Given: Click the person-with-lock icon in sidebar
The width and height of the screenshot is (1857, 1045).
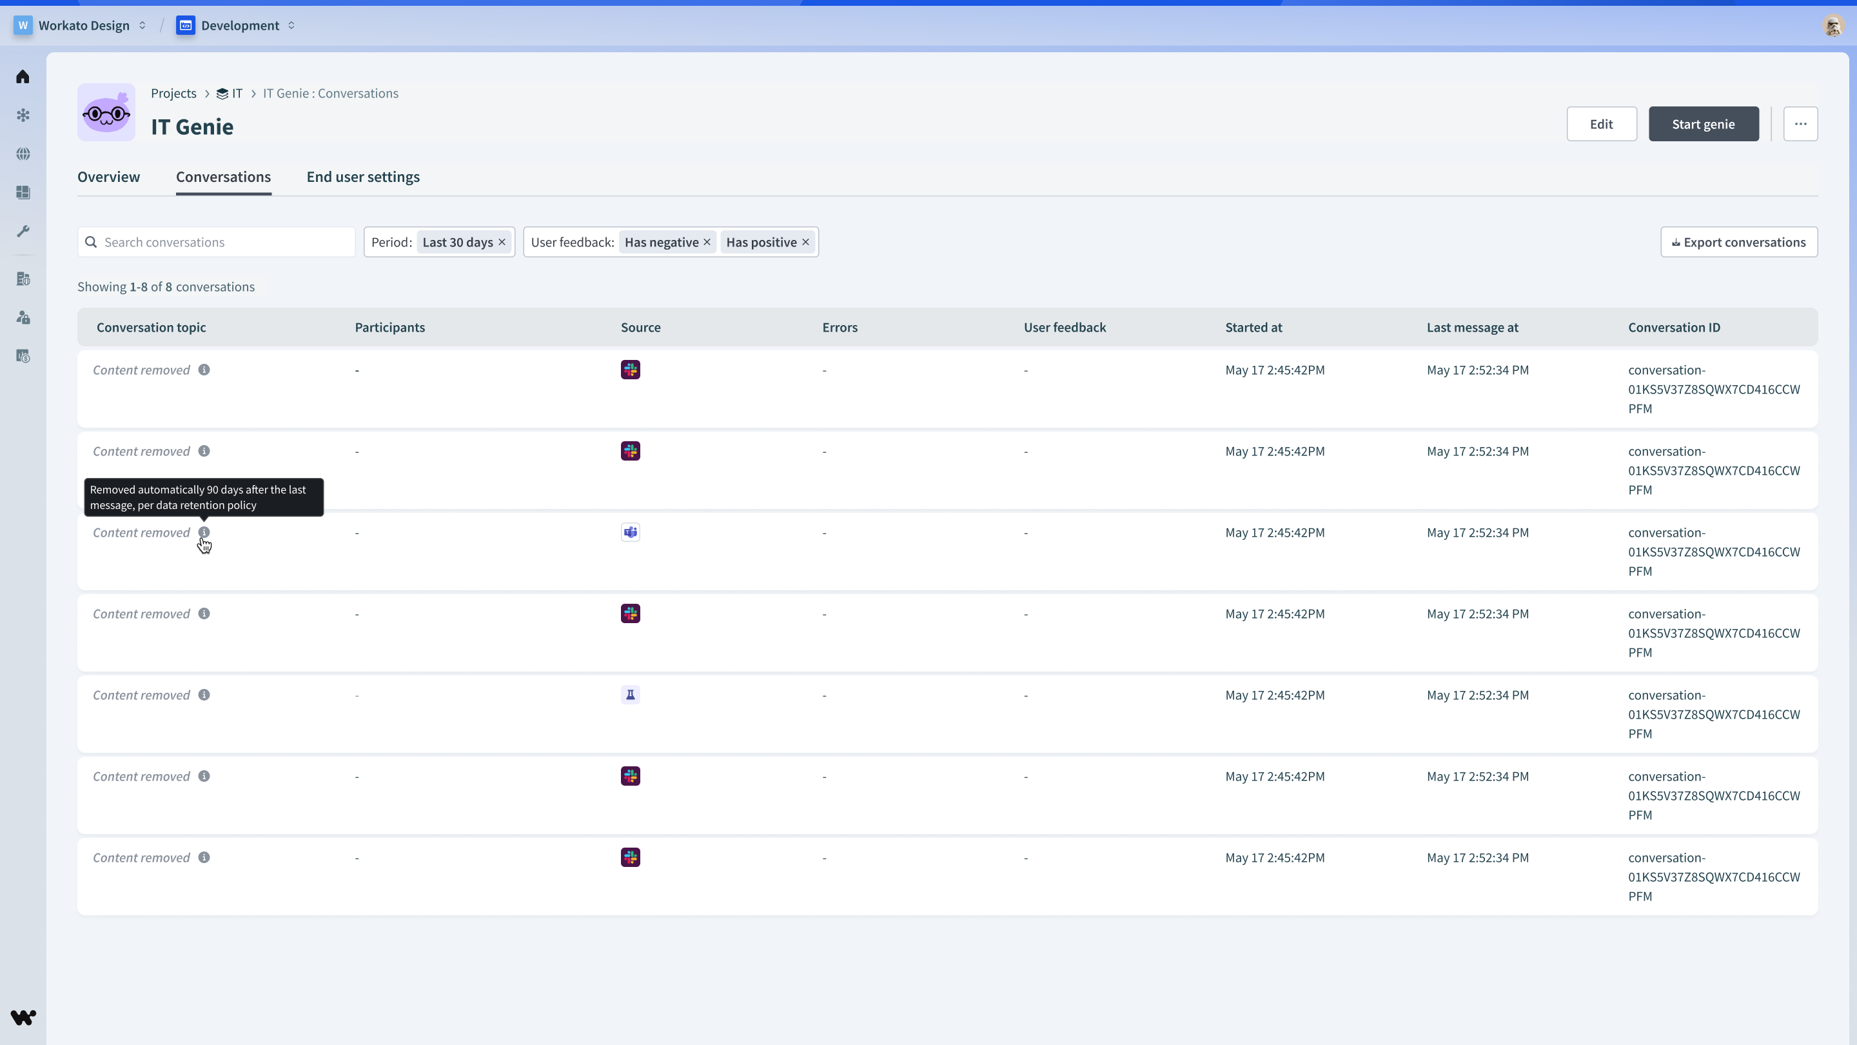Looking at the screenshot, I should pos(23,317).
